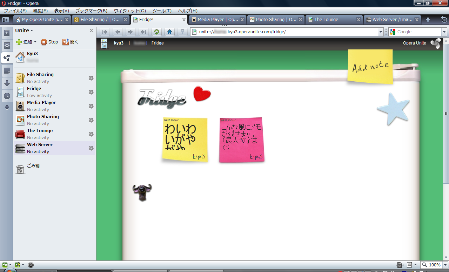This screenshot has height=272, width=449.
Task: Toggle the panel sidebar with the tab bar button
Action: 5,20
